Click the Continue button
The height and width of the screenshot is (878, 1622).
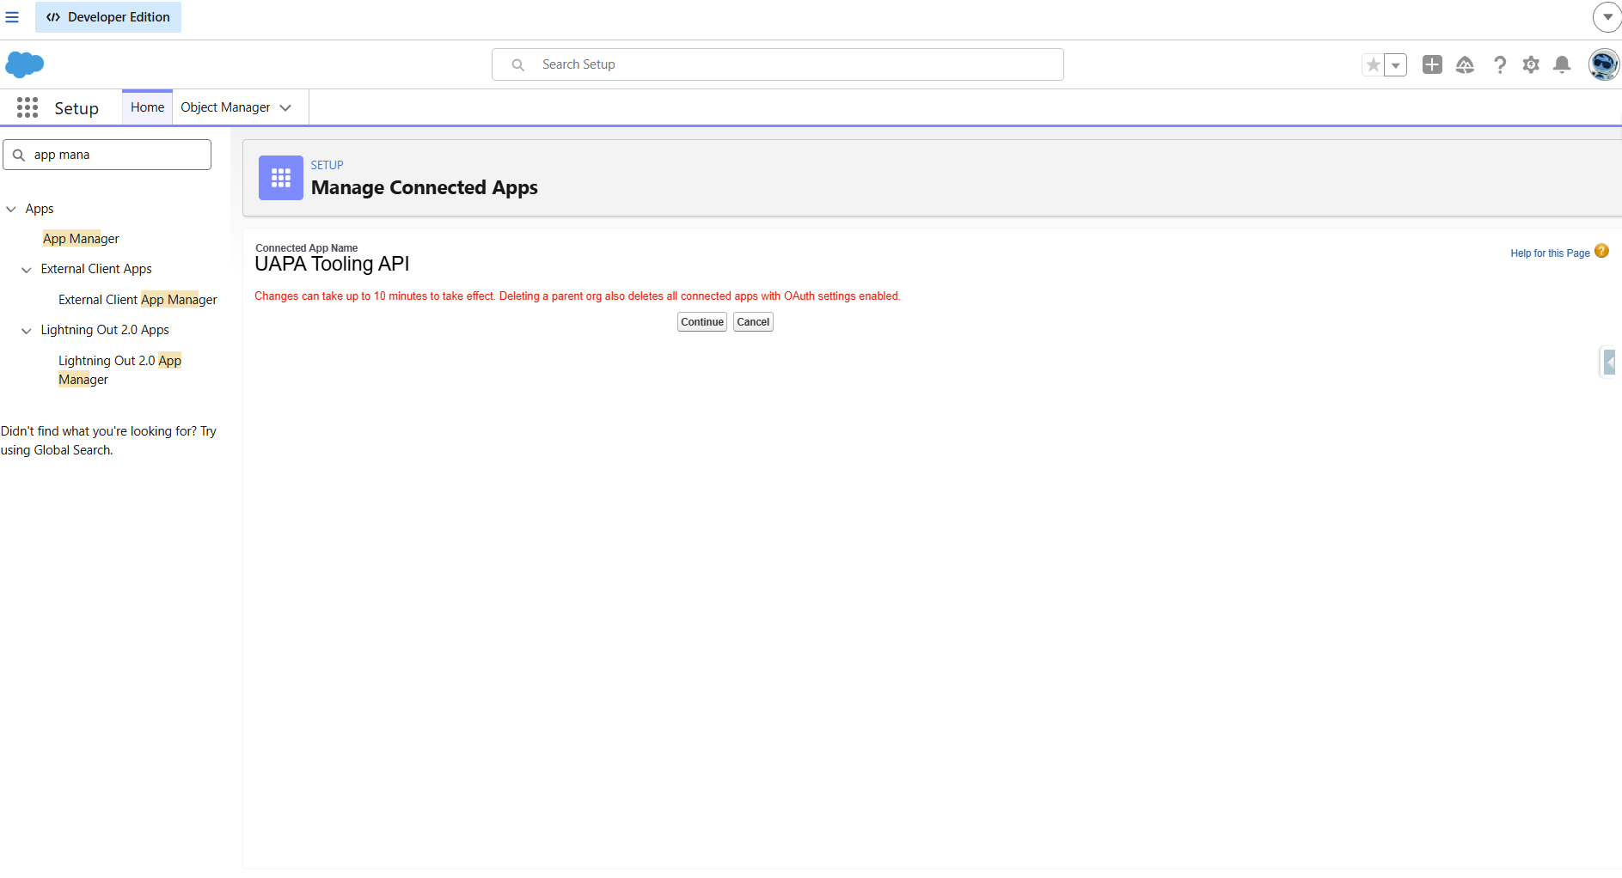pyautogui.click(x=702, y=322)
